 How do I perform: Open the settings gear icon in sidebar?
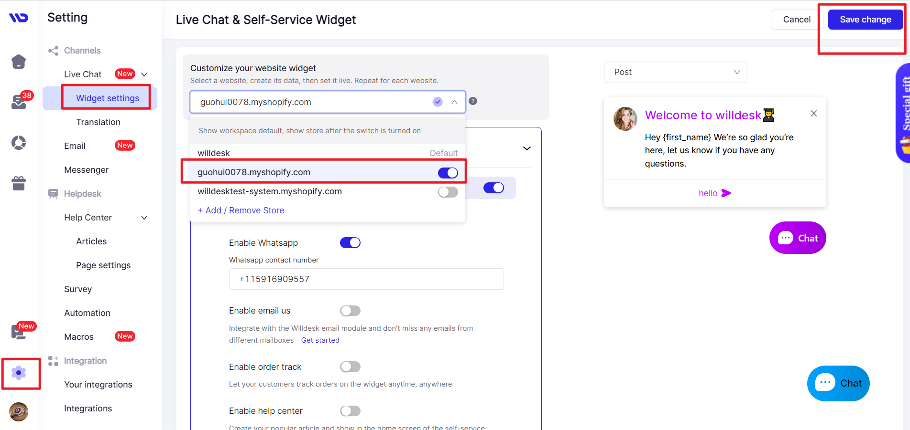point(19,373)
